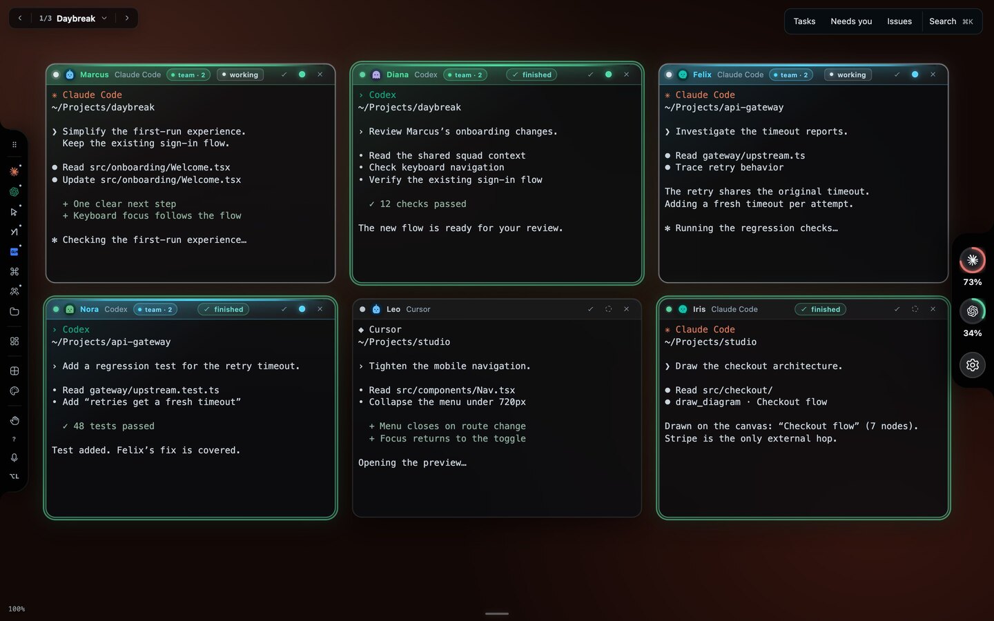
Task: Click the green color dot on Diana's card
Action: click(x=608, y=75)
